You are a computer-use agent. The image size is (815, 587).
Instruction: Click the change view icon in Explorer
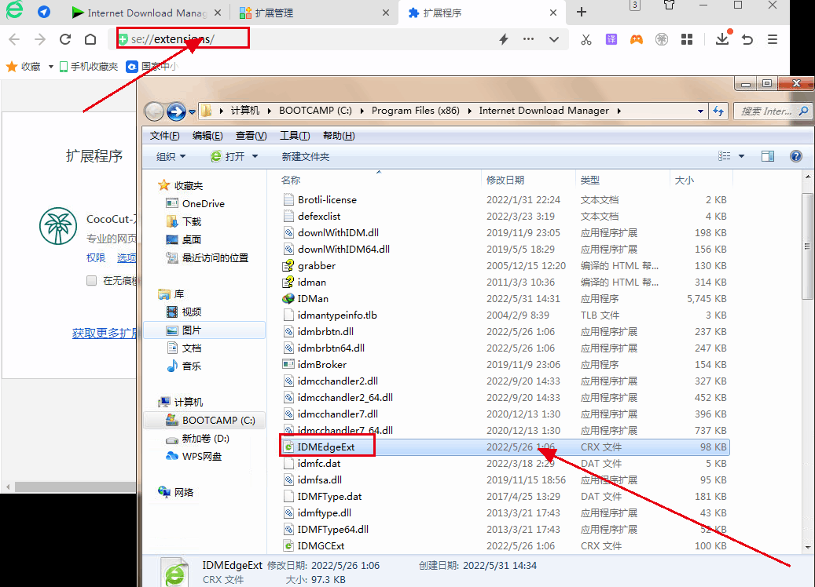pyautogui.click(x=724, y=156)
